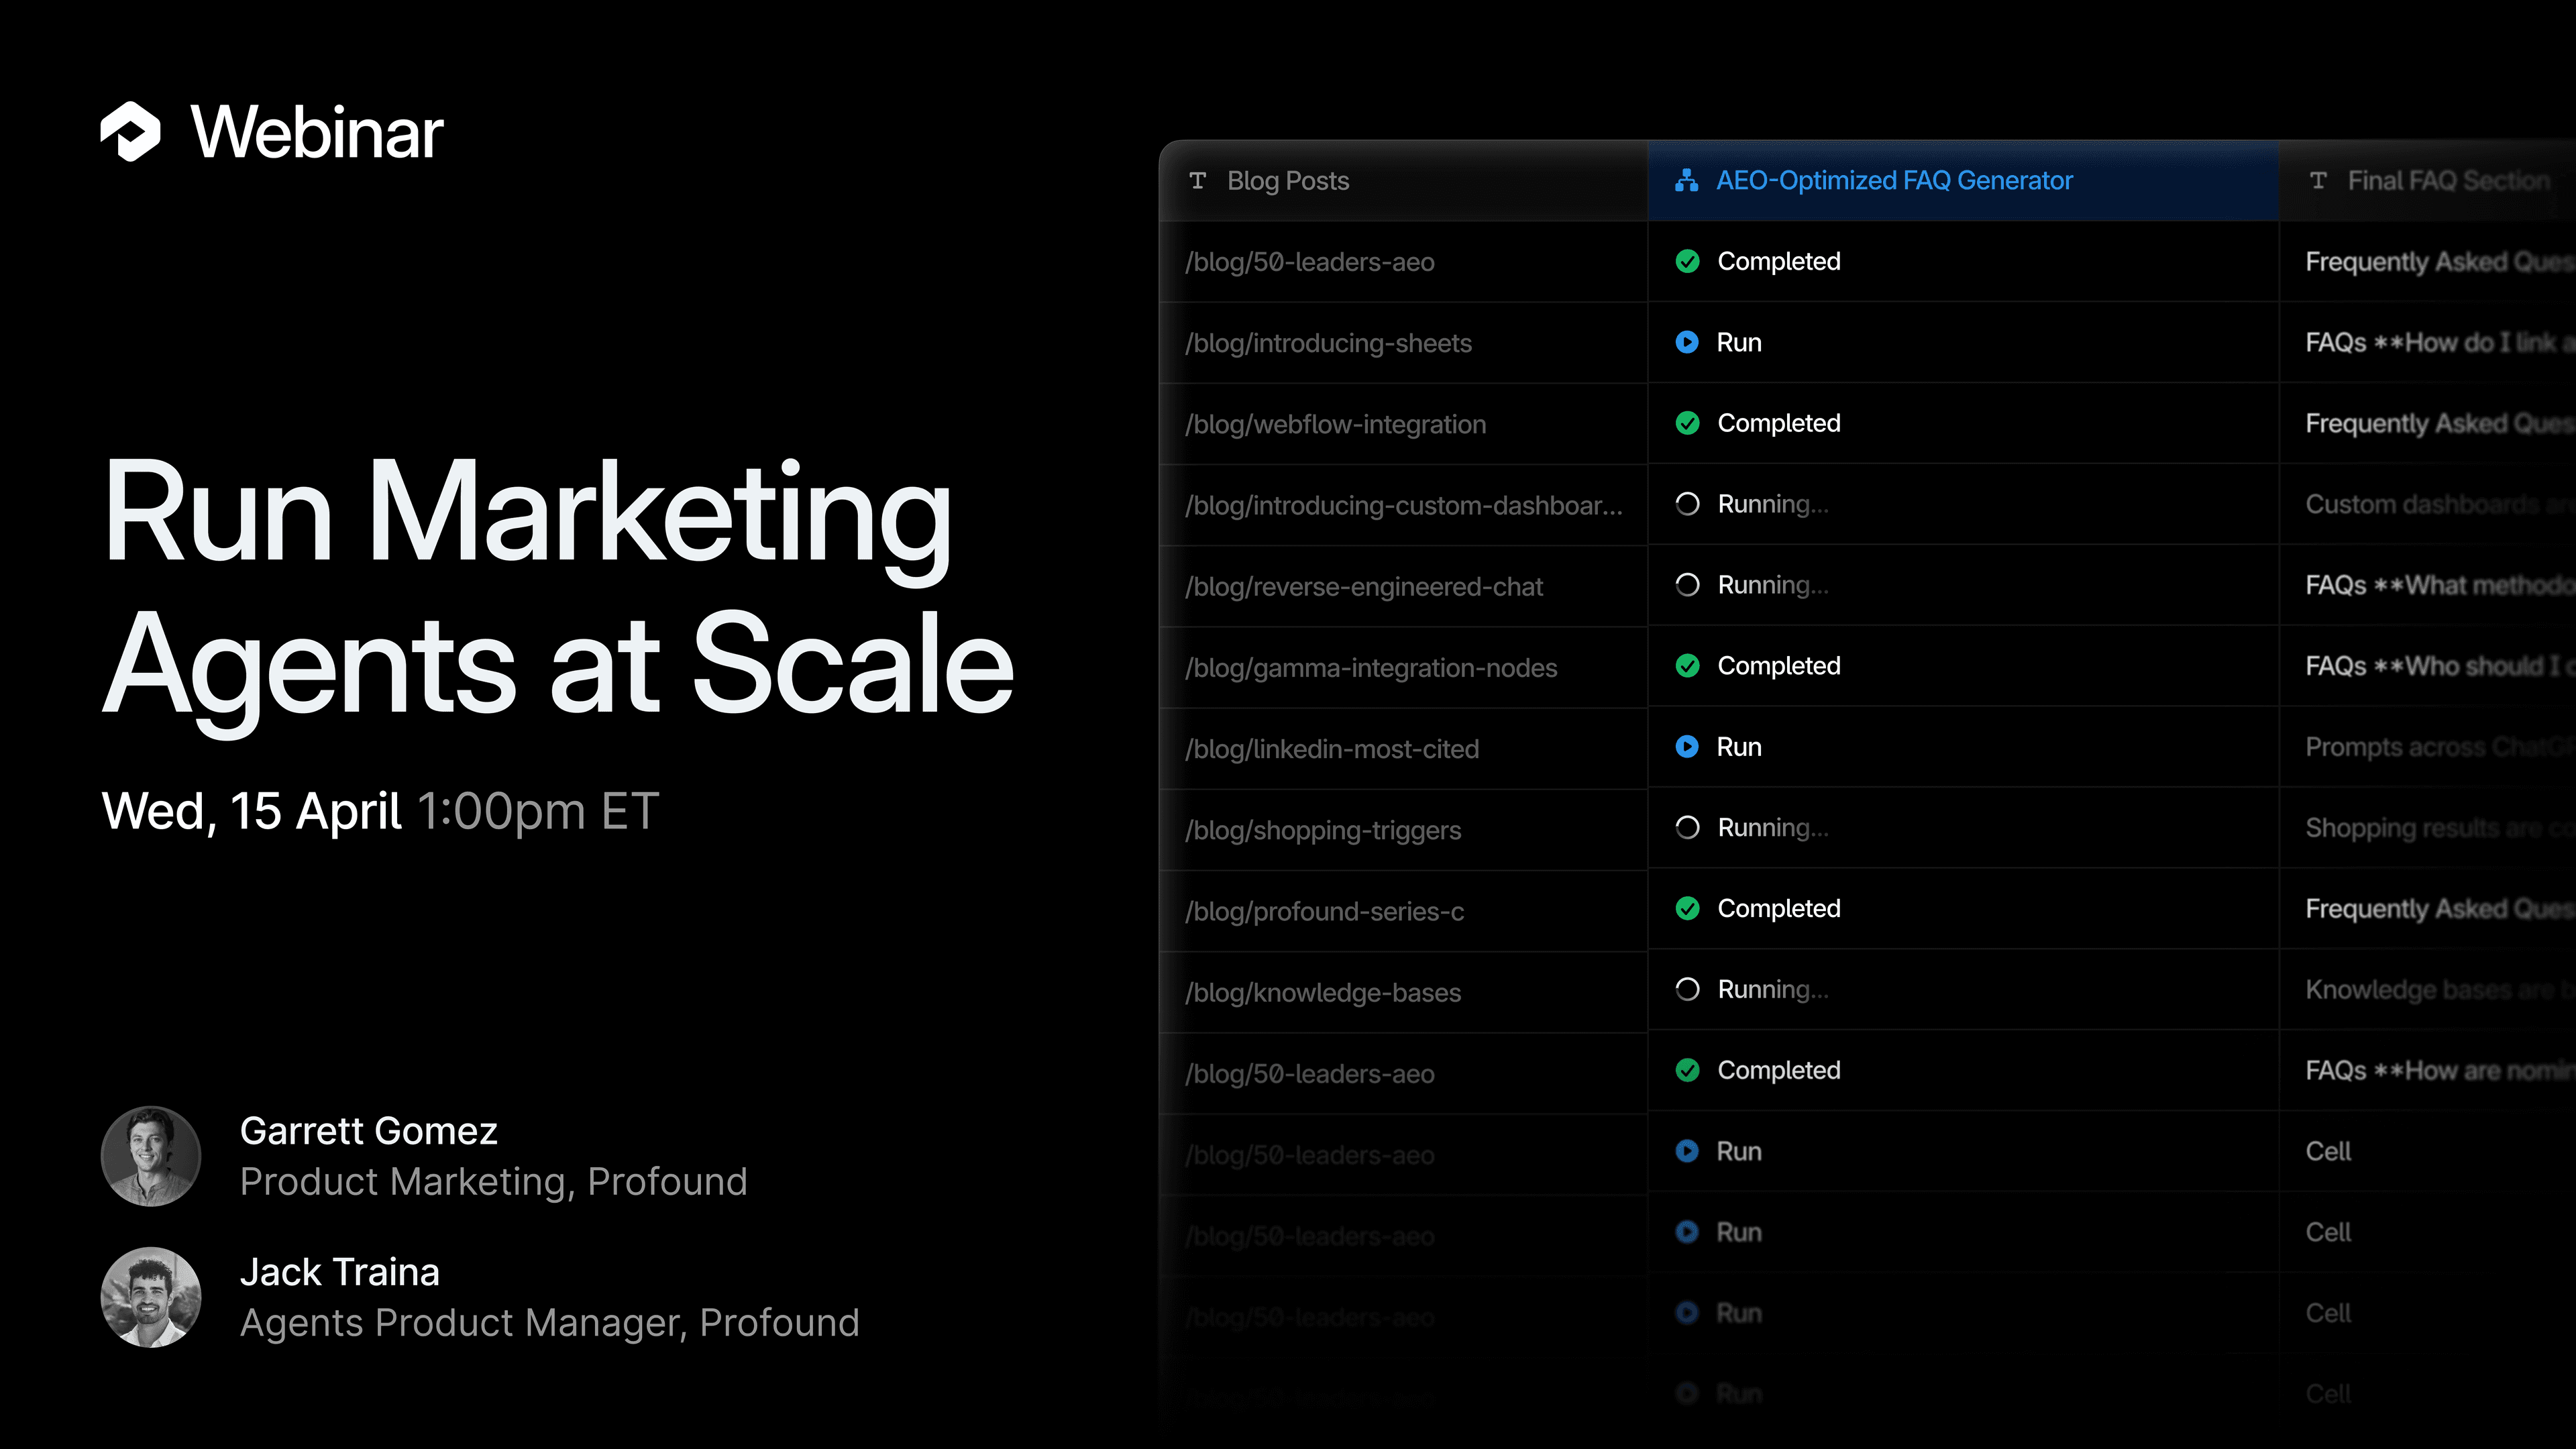The width and height of the screenshot is (2576, 1449).
Task: Click the blue Run play icon for introducing-sheets
Action: [x=1687, y=343]
